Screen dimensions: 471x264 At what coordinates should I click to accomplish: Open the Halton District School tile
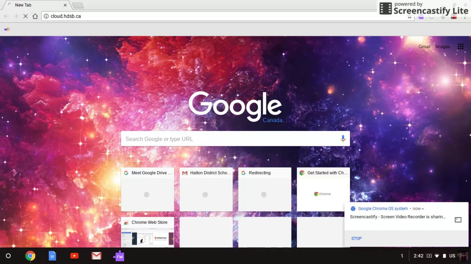pyautogui.click(x=206, y=190)
